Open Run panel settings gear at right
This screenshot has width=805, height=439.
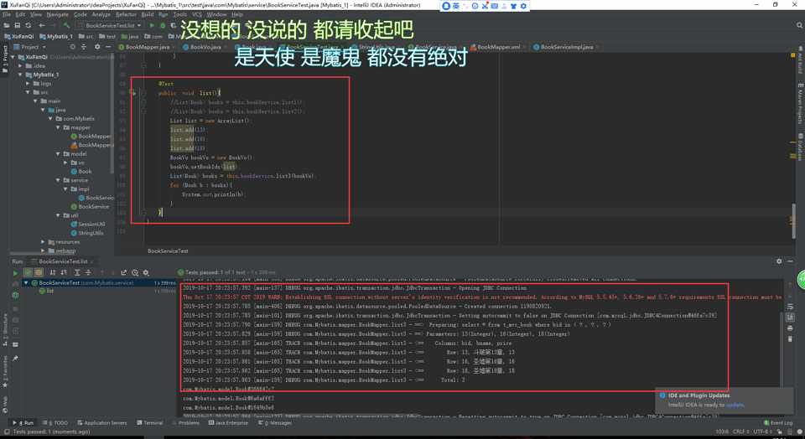tap(779, 261)
